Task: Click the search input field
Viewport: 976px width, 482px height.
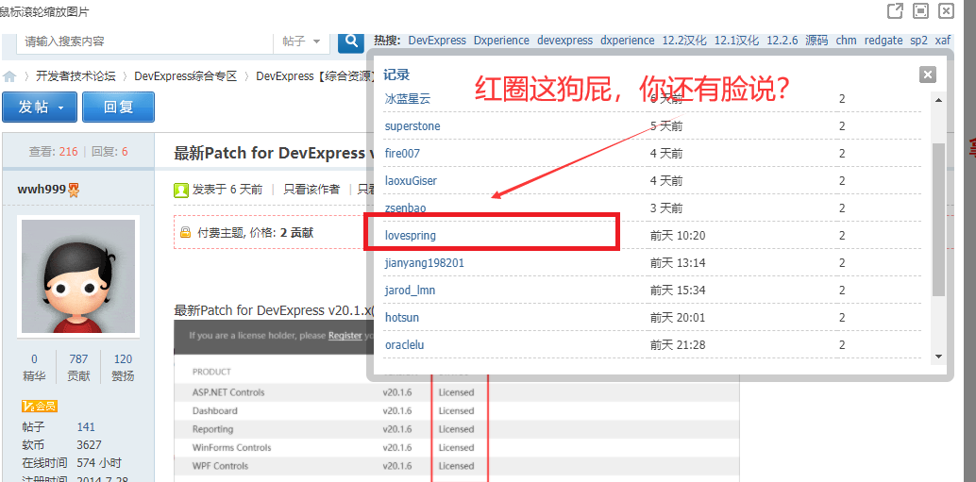Action: pos(144,42)
